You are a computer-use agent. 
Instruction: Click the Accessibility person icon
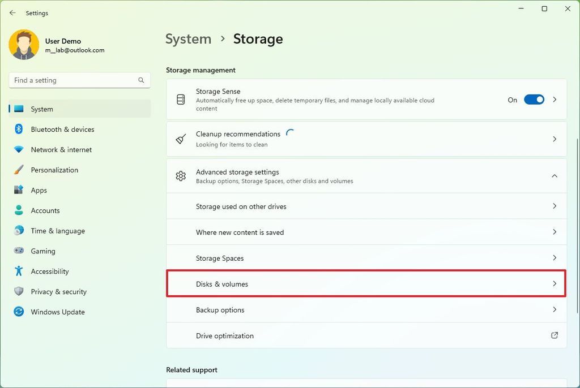pos(18,271)
